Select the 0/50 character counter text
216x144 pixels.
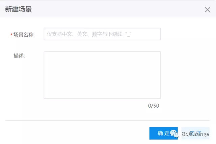pyautogui.click(x=154, y=106)
